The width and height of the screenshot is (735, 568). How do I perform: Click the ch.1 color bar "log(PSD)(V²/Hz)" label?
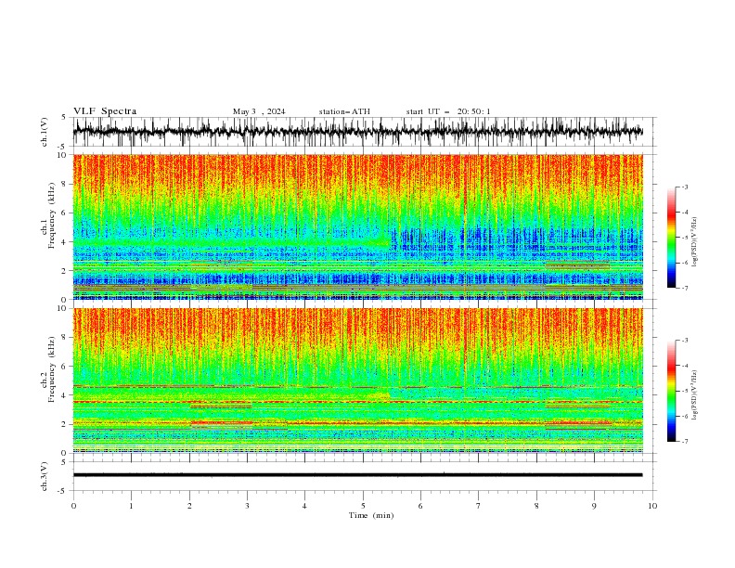tap(694, 242)
